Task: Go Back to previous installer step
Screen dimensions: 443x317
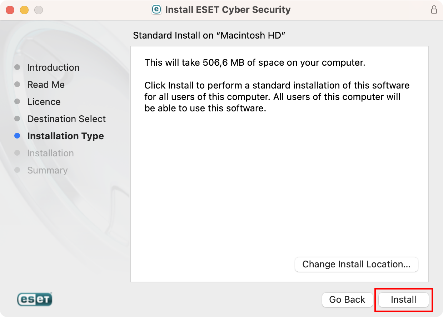Action: [x=347, y=300]
